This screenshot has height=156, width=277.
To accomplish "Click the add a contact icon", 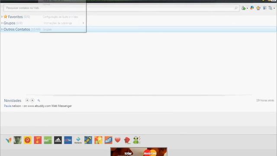I will click(x=244, y=8).
